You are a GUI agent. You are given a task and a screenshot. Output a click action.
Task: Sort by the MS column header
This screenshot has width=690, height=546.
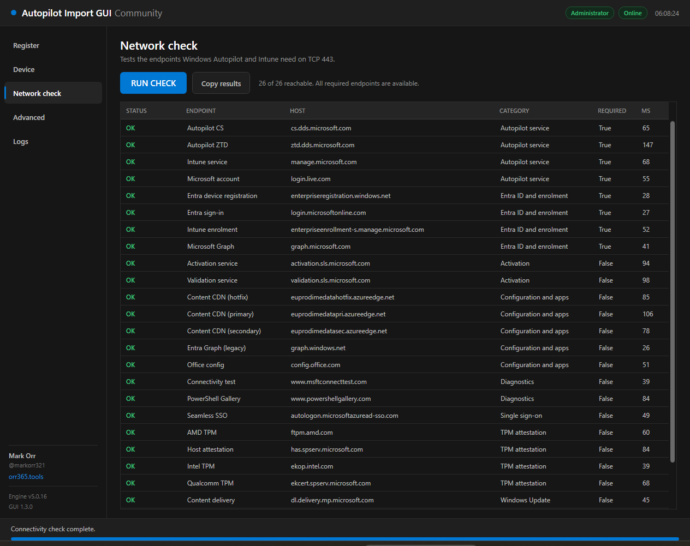pos(646,111)
